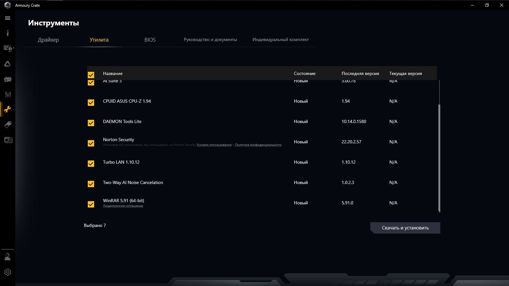This screenshot has width=509, height=286.
Task: Deselect the Norton Security checkbox
Action: (x=91, y=143)
